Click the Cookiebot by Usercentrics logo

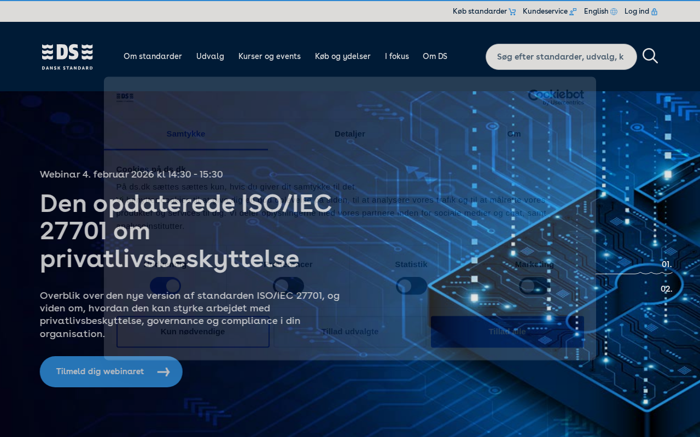(x=556, y=97)
